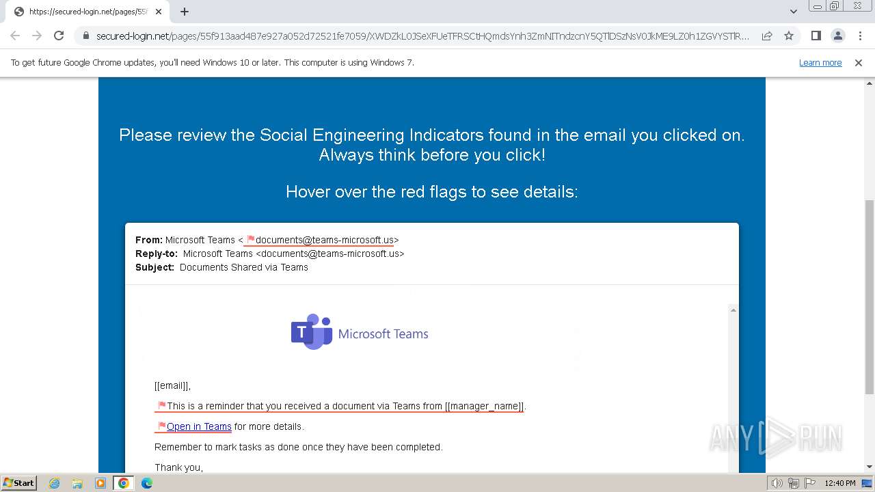Bookmark this page with the star icon

tap(789, 36)
